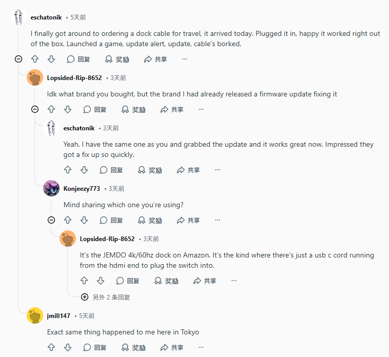
Task: Share the JEMDO 4k/60hz dock comment
Action: tap(204, 281)
